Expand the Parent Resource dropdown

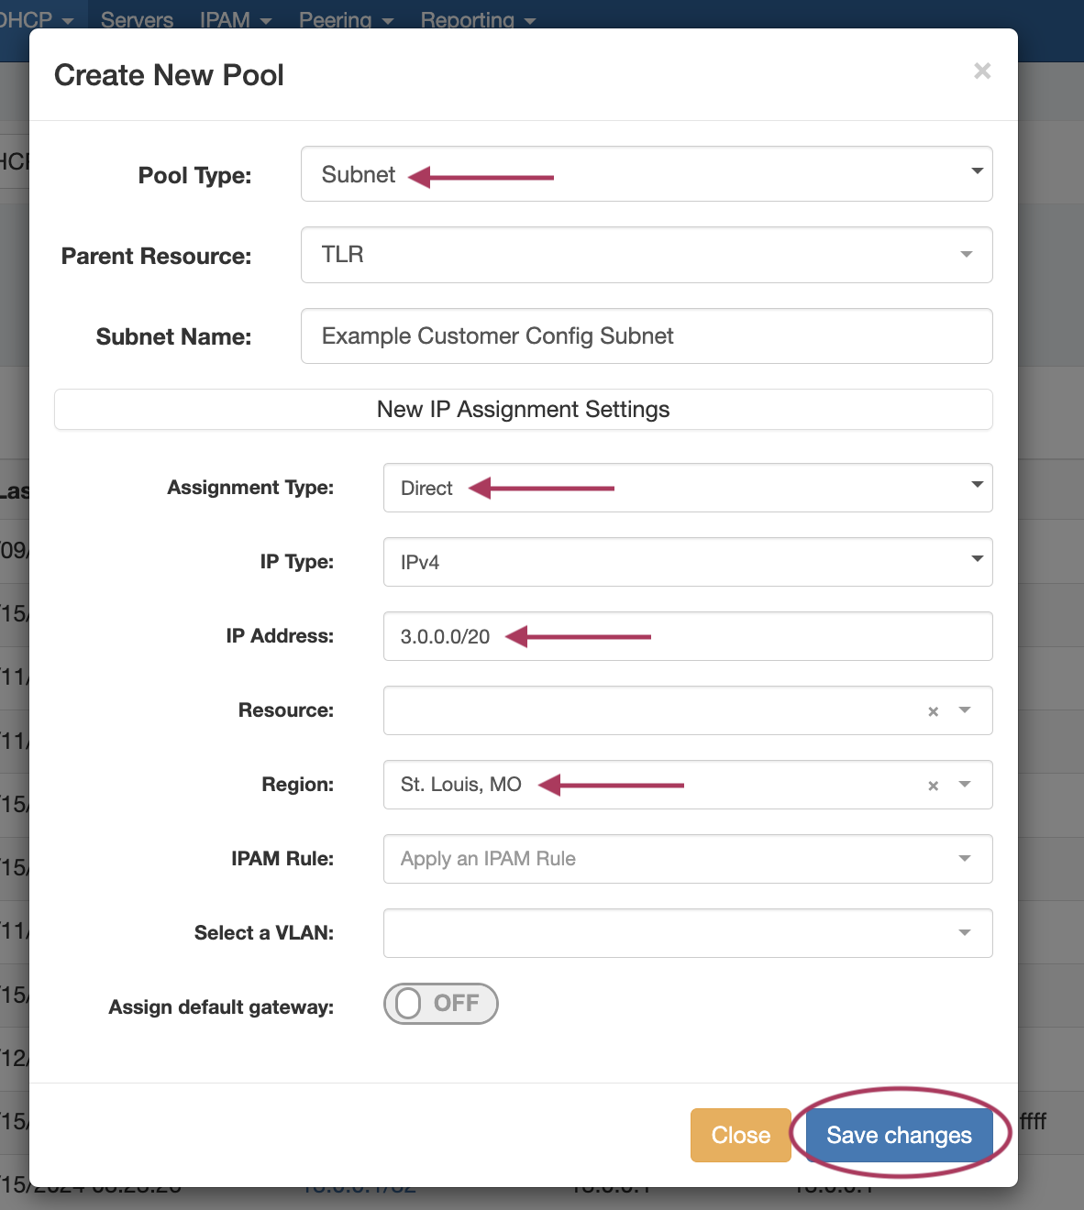647,255
